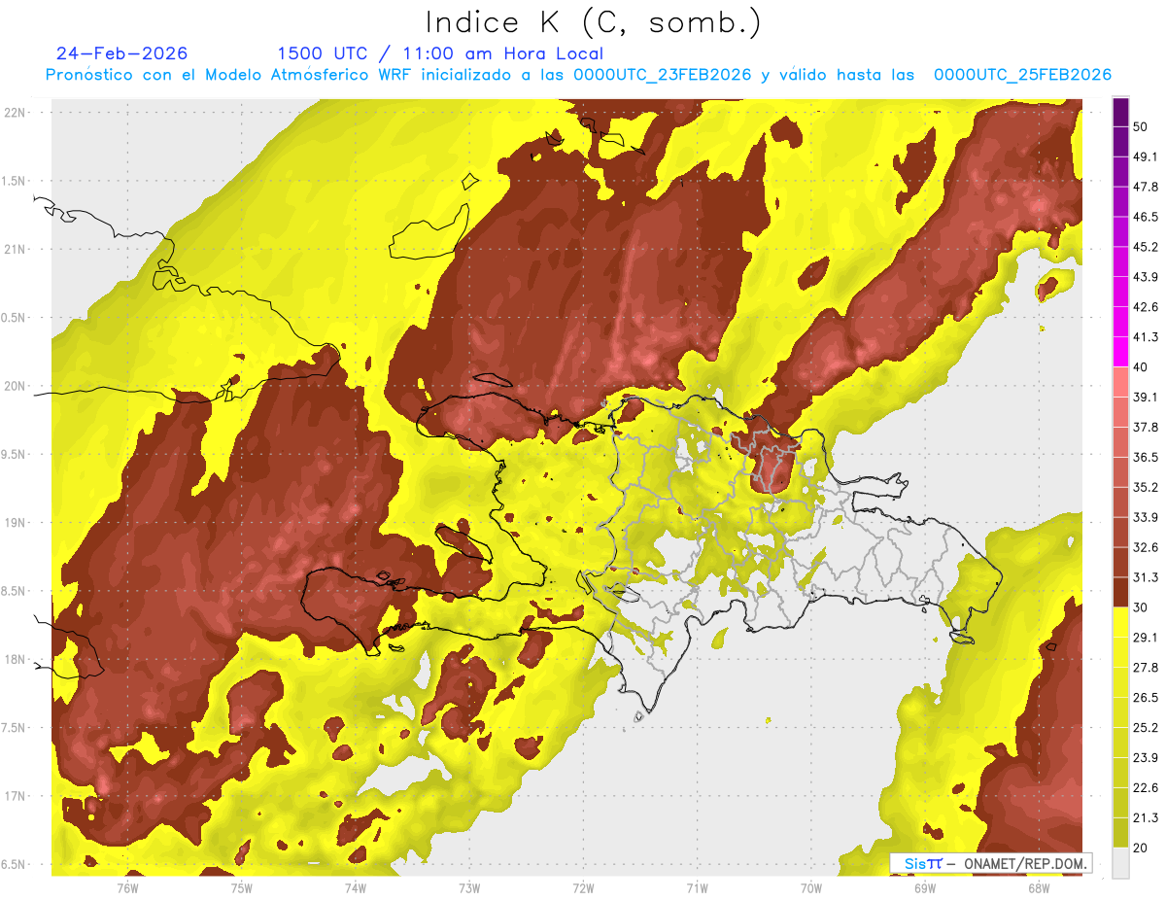
Task: Click the color scale value '25.2'
Action: coord(1146,727)
